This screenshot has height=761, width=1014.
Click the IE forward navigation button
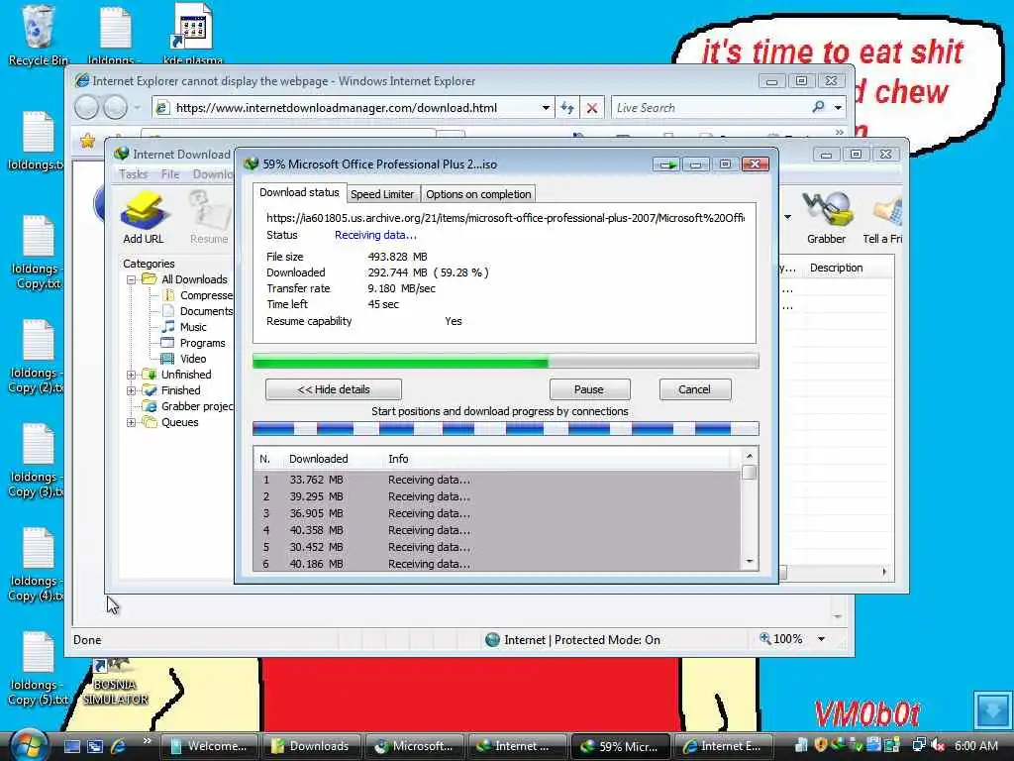coord(115,107)
